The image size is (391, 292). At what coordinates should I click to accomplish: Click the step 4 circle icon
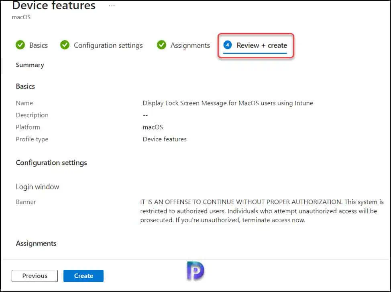coord(228,45)
